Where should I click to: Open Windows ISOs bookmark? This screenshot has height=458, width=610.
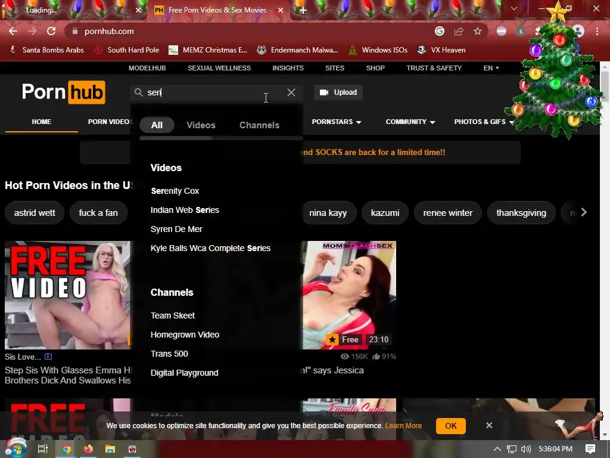click(378, 50)
